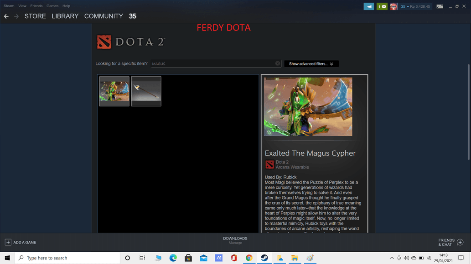Viewport: 471px width, 264px height.
Task: Click the profile avatar picture
Action: pos(393,6)
